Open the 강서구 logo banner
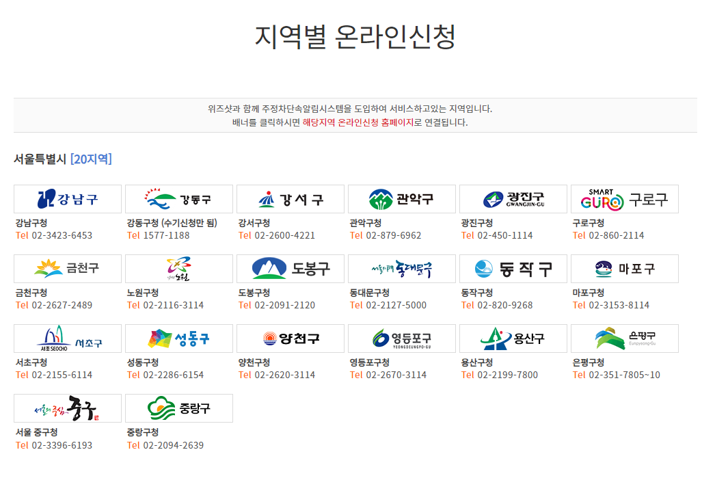715x478 pixels. [291, 199]
